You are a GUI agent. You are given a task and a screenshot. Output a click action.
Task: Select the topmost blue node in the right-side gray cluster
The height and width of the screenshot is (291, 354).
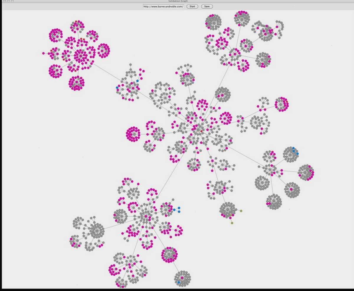(293, 148)
